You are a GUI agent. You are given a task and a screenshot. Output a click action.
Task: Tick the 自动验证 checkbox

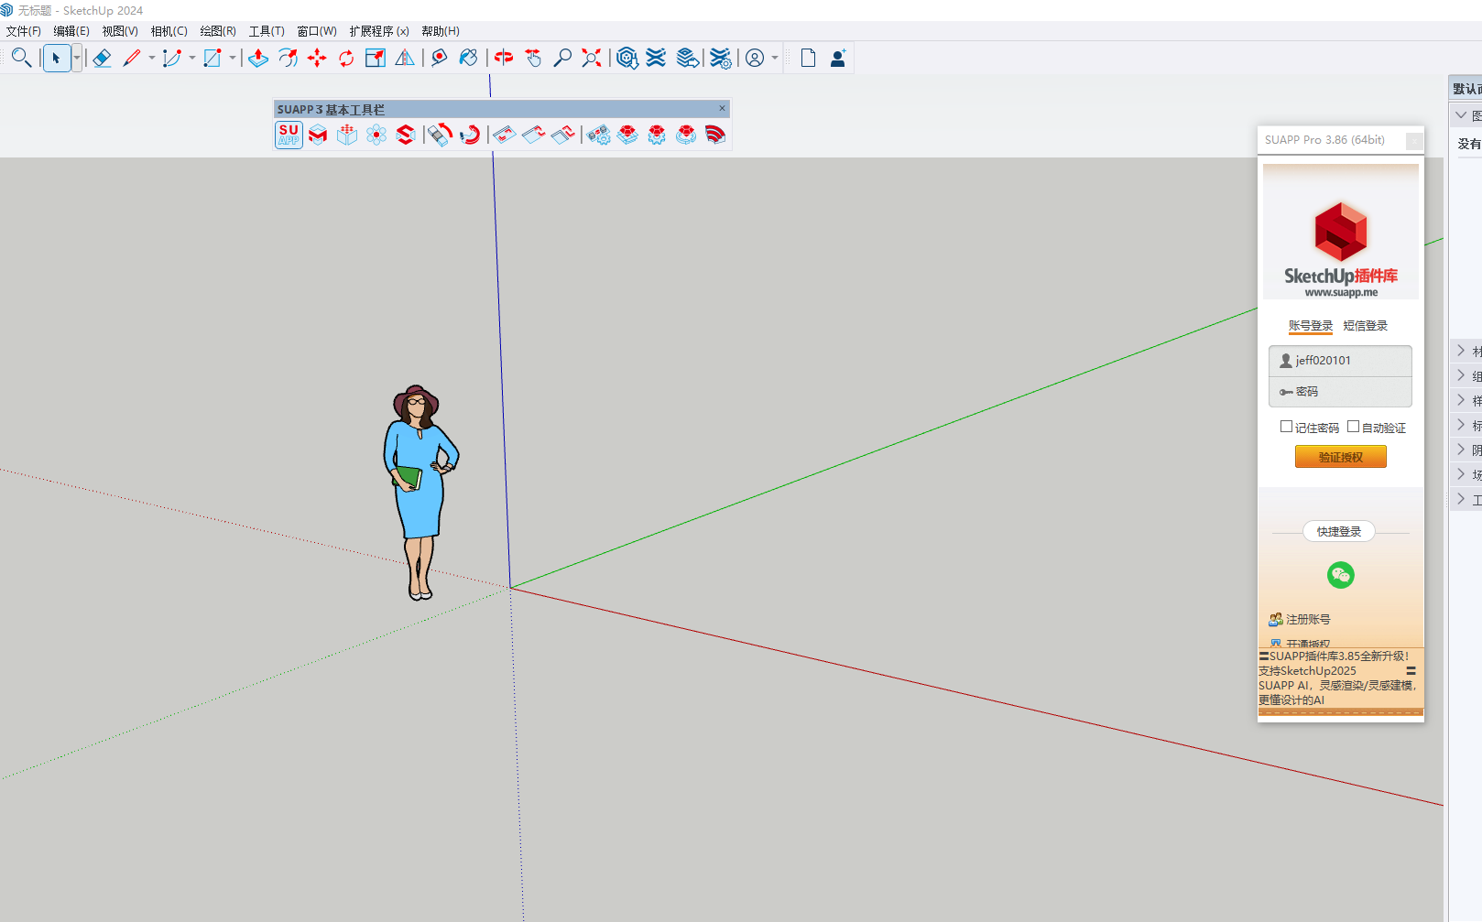click(x=1353, y=427)
